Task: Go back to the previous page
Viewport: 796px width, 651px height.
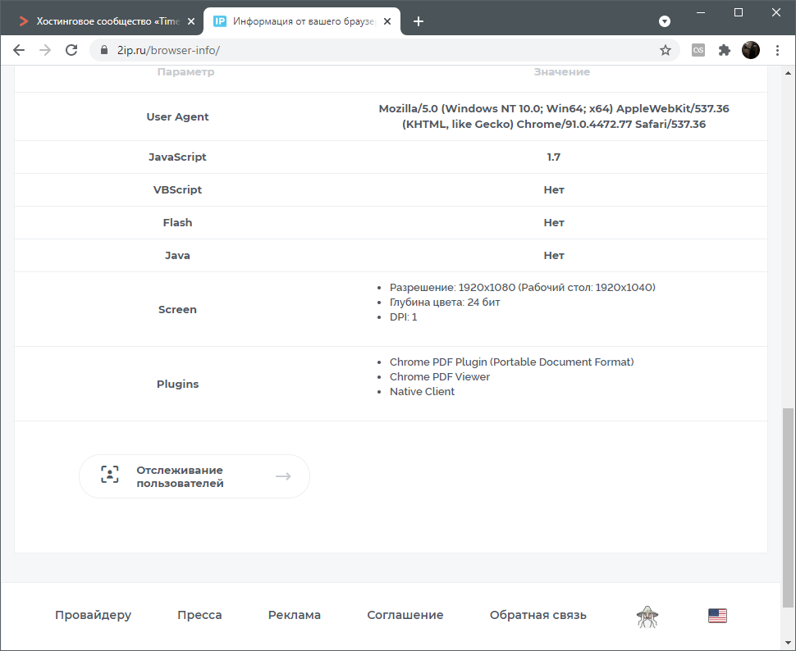Action: 19,50
